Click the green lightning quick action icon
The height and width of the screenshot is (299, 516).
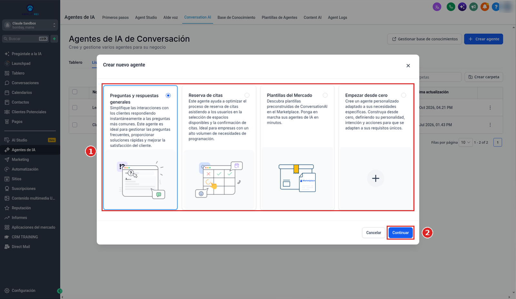point(54,39)
